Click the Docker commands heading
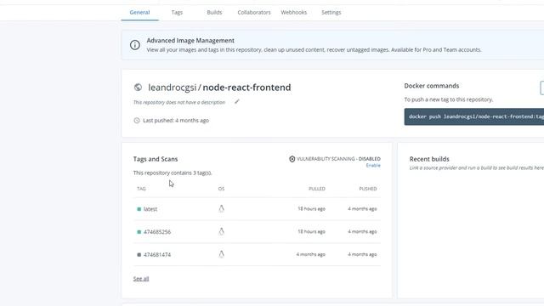 pyautogui.click(x=432, y=86)
